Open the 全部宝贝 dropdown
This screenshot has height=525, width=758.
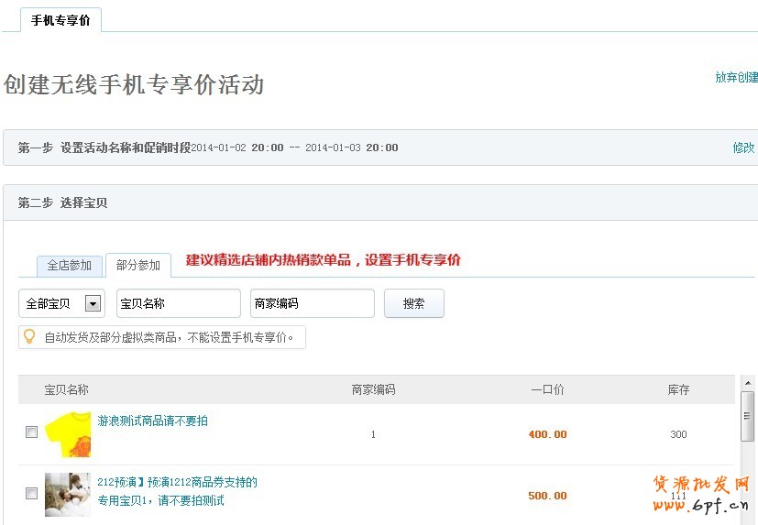coord(62,303)
